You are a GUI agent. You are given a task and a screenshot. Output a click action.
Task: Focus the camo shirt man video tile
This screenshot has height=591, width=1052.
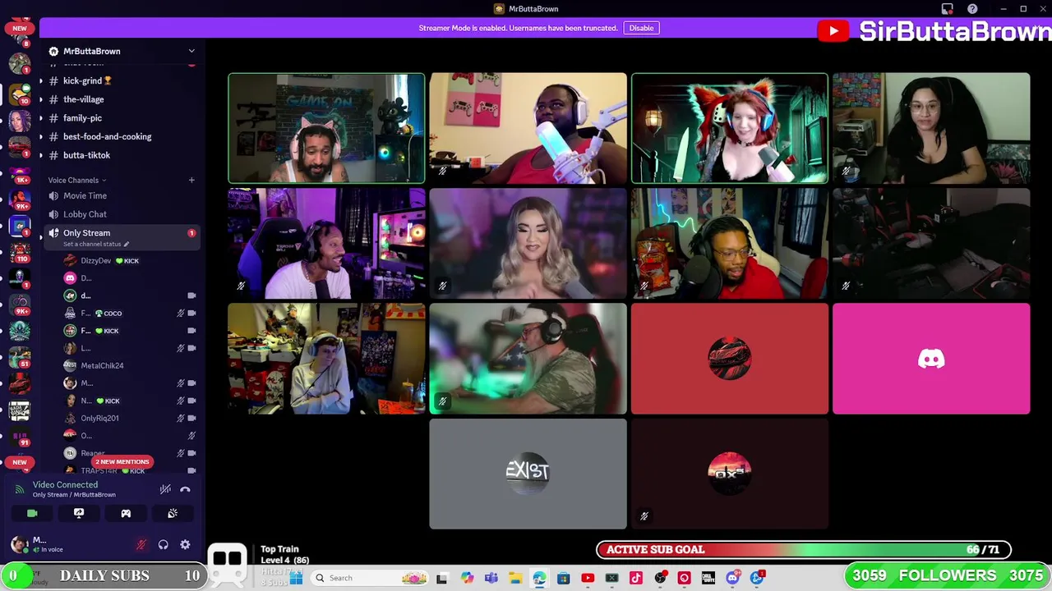[x=528, y=359]
